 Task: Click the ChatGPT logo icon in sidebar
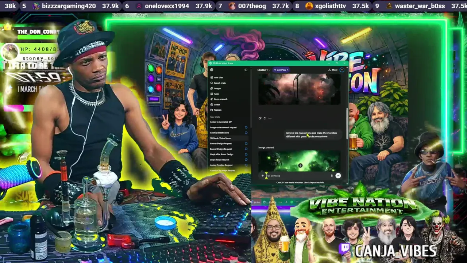click(212, 70)
